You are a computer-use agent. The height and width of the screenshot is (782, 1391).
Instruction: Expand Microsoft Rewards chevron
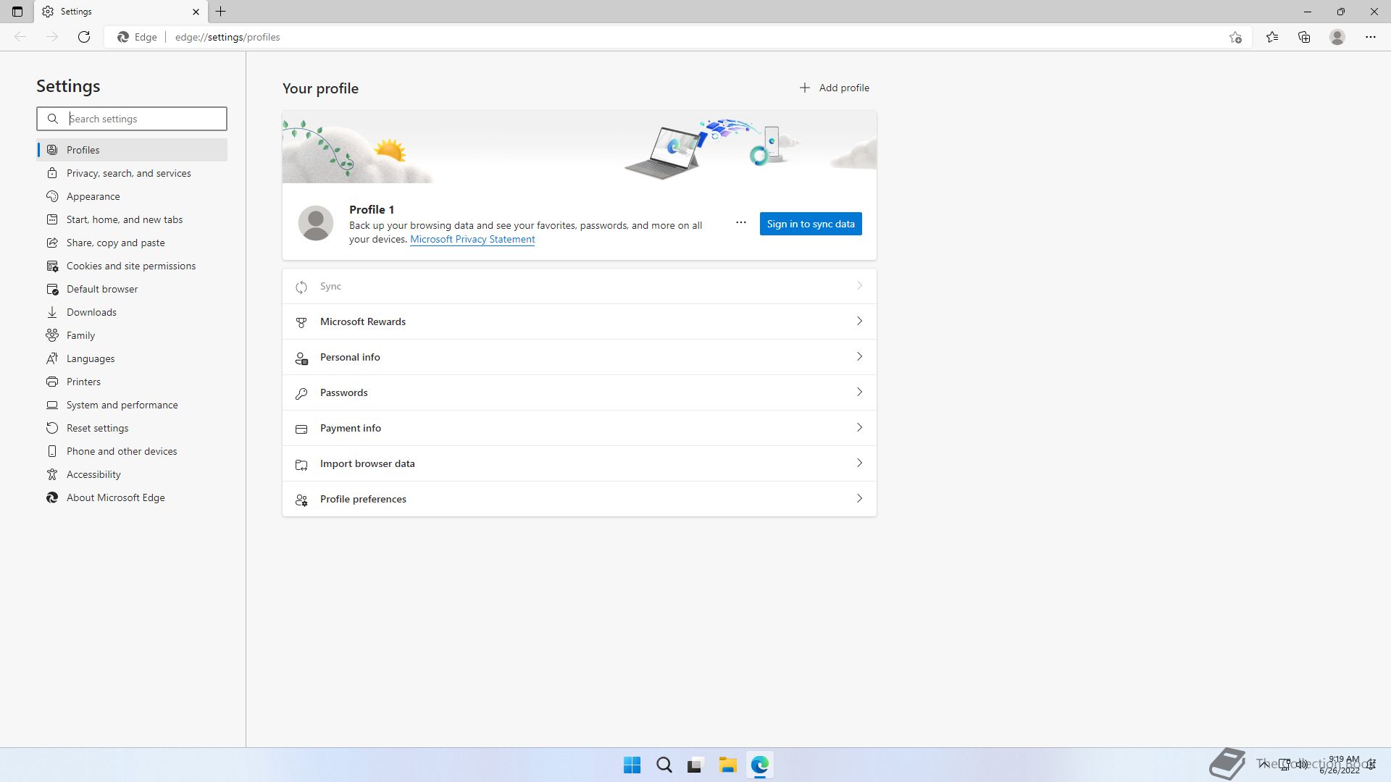859,321
